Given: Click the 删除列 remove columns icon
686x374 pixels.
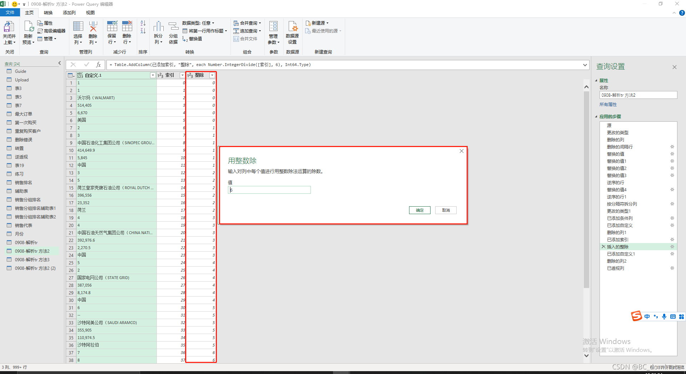Looking at the screenshot, I should point(93,27).
